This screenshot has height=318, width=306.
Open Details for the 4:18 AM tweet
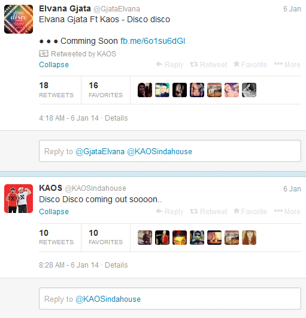[116, 118]
